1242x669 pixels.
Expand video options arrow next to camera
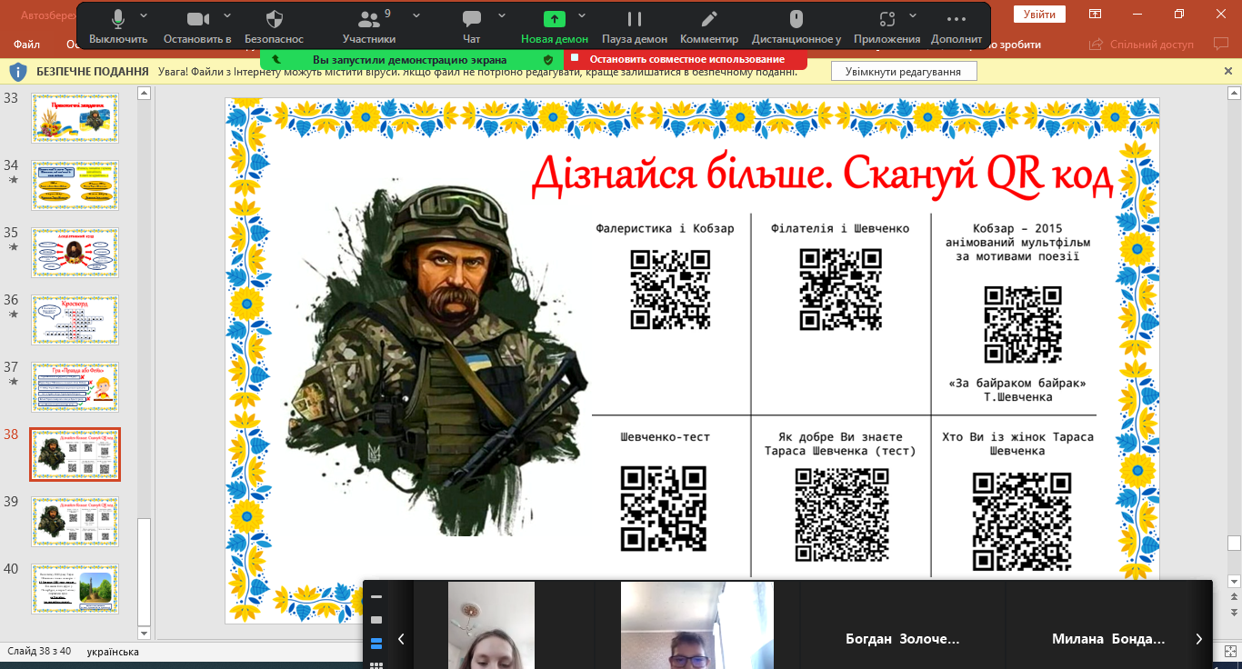[x=227, y=15]
